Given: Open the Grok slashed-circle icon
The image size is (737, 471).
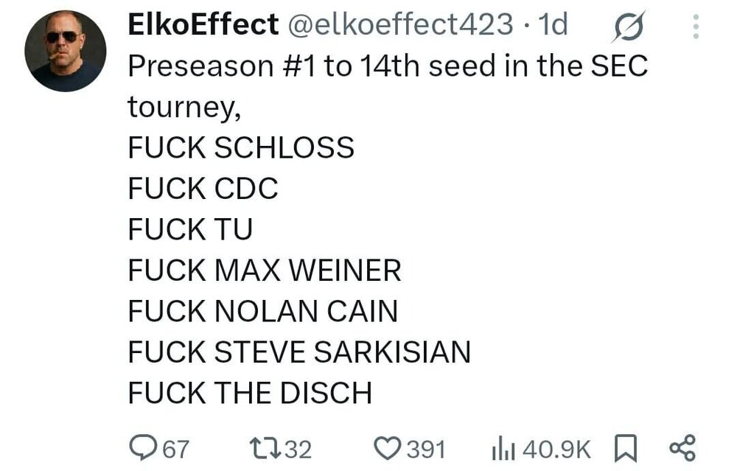Looking at the screenshot, I should pos(629,26).
